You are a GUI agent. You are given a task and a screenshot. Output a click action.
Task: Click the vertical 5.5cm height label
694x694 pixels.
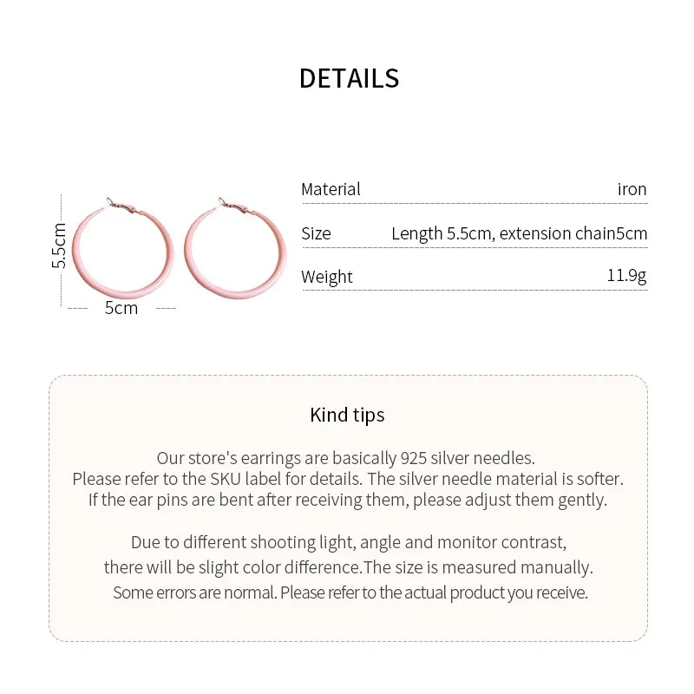59,246
